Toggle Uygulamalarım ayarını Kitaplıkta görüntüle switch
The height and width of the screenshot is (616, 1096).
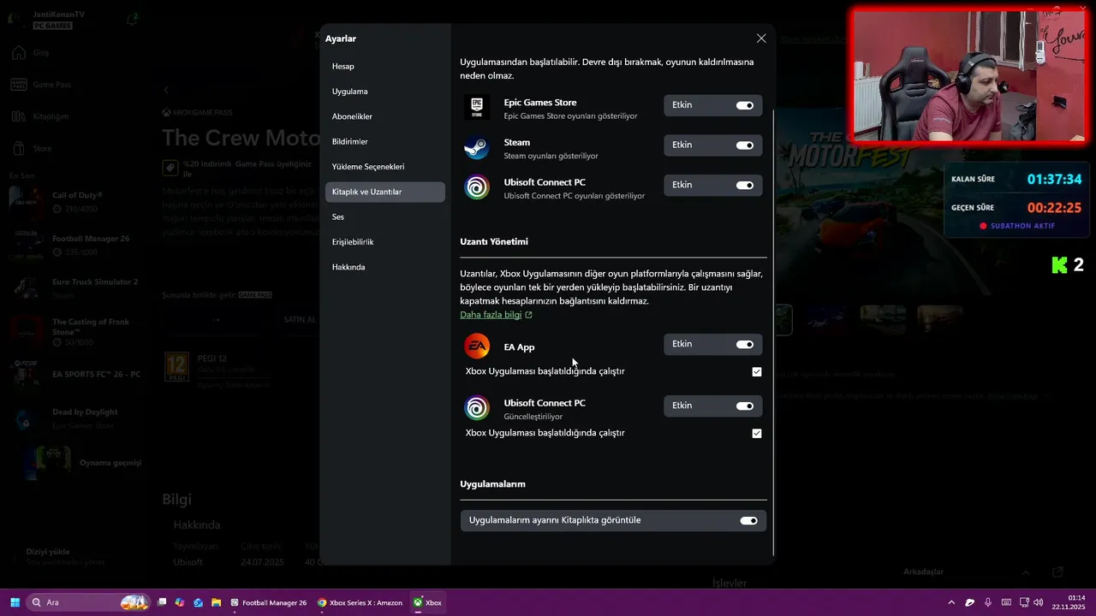748,520
